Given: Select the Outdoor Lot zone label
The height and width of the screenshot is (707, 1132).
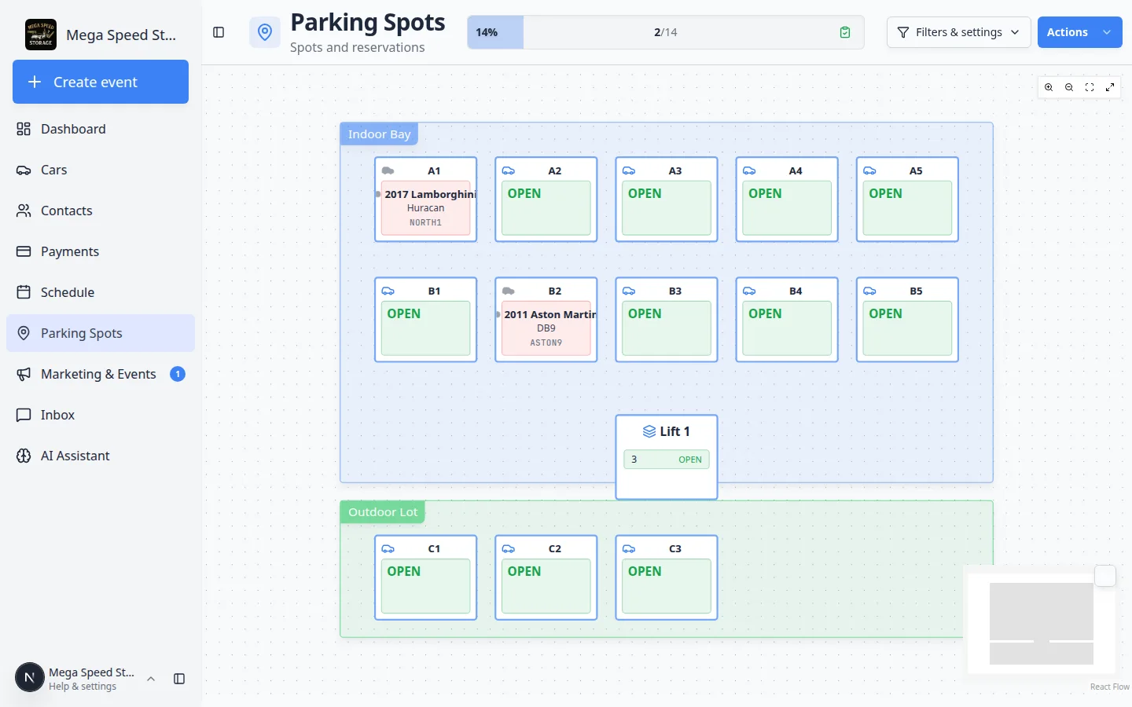Looking at the screenshot, I should pyautogui.click(x=383, y=512).
